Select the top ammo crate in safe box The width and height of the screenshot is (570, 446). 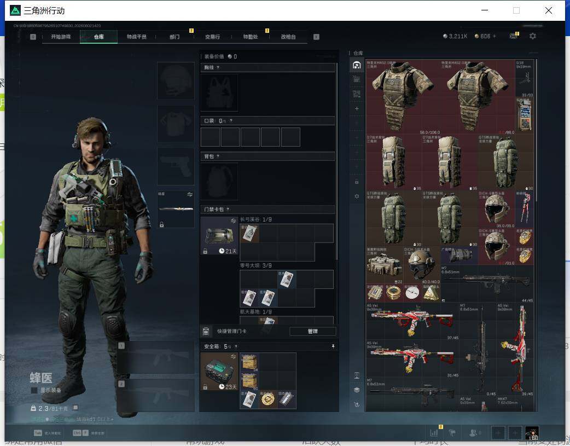pos(249,363)
